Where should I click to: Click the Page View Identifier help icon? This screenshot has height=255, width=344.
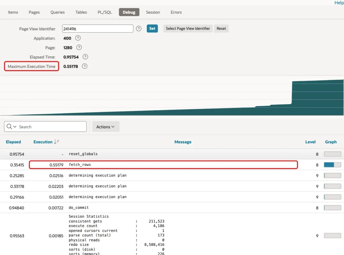139,29
